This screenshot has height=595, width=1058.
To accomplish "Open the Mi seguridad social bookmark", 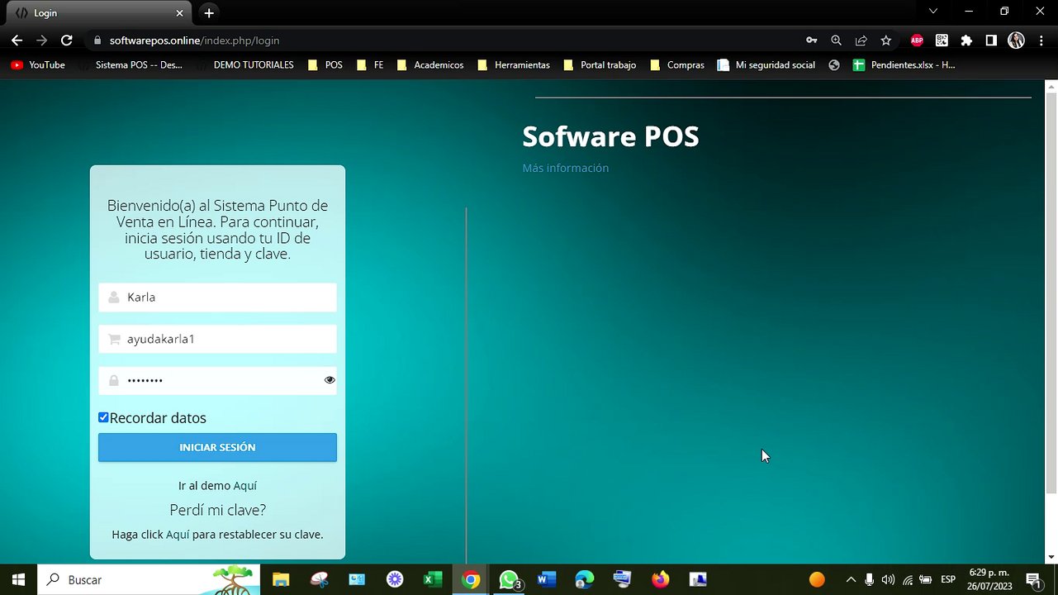I will pos(766,64).
